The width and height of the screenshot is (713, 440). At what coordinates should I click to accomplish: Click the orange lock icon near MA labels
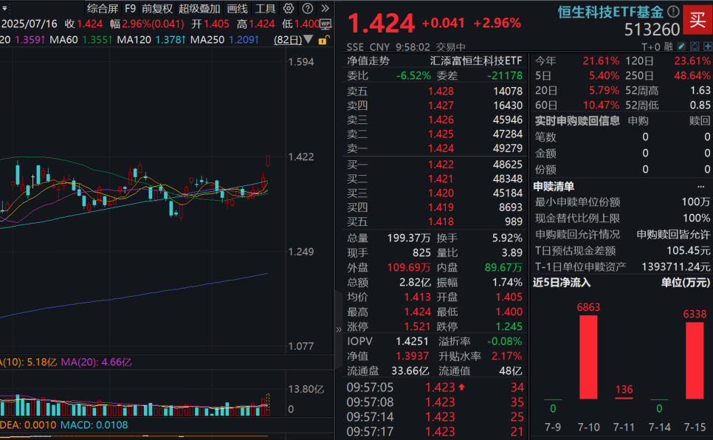click(323, 40)
